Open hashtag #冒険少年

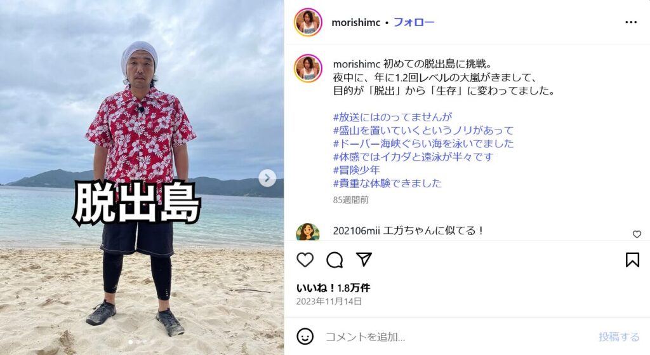357,170
